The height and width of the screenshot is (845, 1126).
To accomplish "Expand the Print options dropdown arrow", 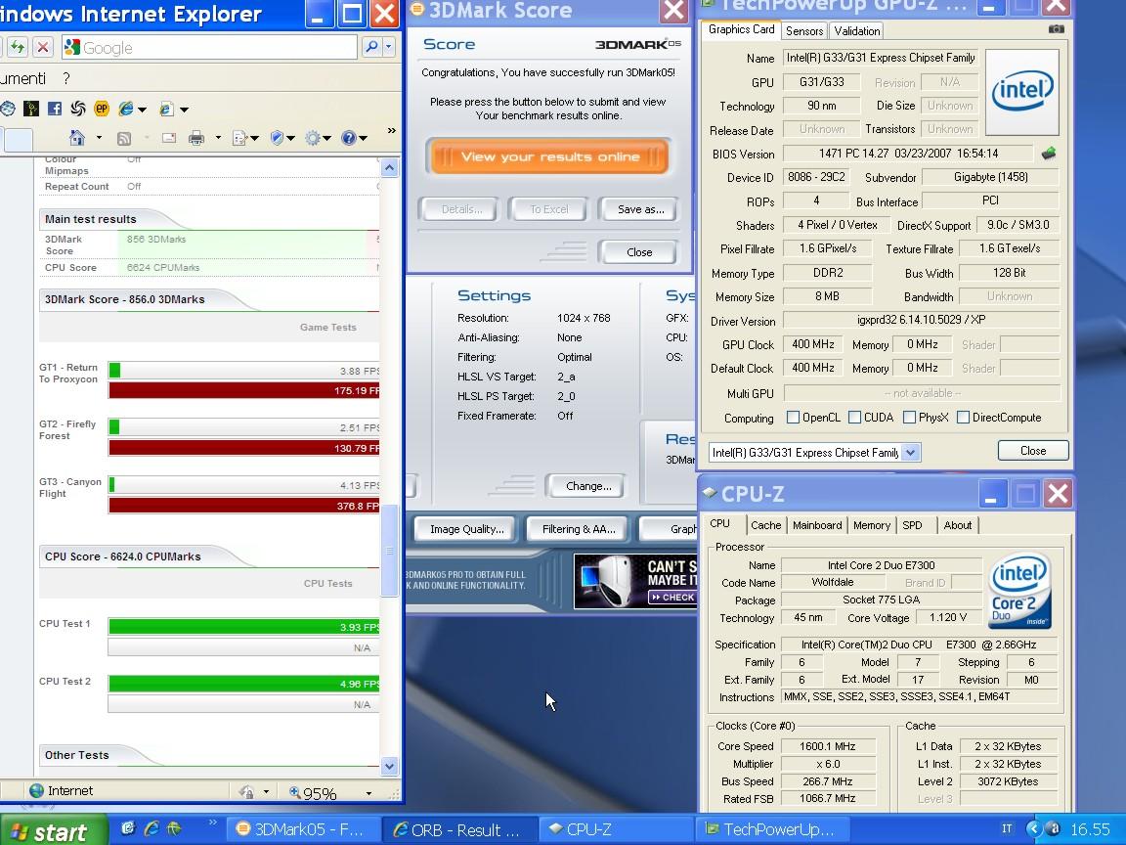I will tap(218, 138).
